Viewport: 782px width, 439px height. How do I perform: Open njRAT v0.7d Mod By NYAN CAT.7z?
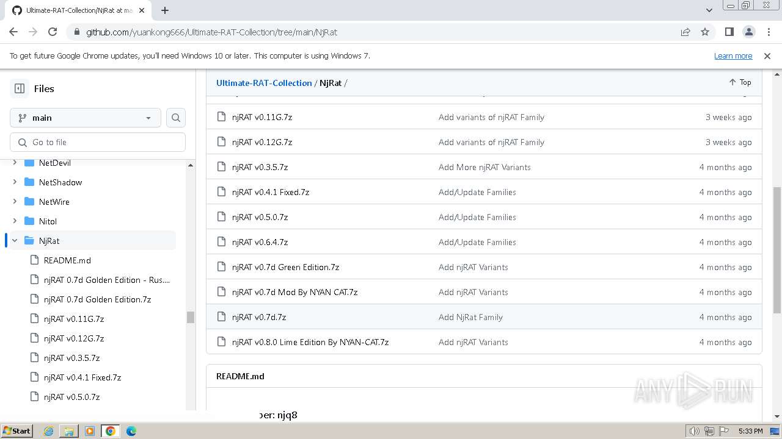[294, 292]
